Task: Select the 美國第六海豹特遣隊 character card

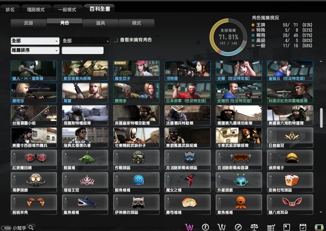Action: pos(290,115)
